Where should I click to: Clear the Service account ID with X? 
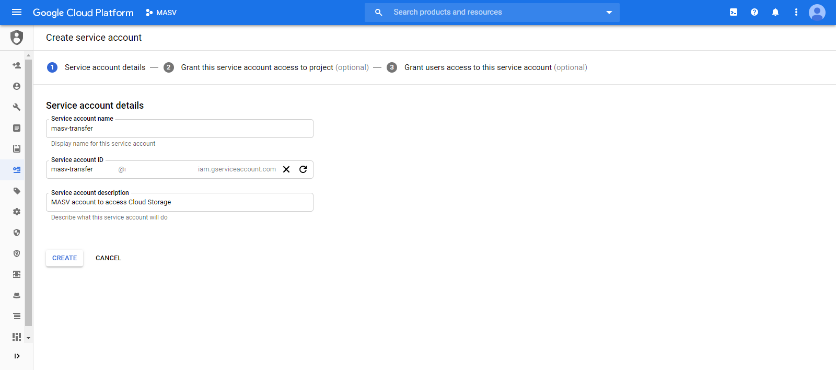click(x=286, y=169)
